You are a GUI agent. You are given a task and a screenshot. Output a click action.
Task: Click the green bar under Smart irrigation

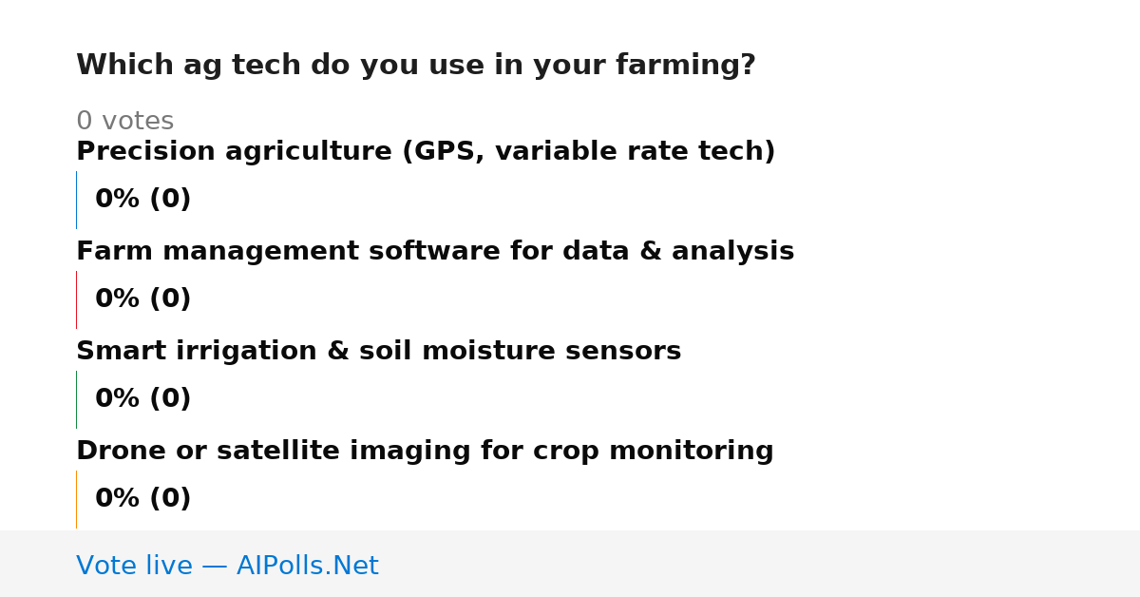[x=76, y=399]
